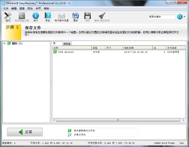189x147 pixels.
Task: Open the 文件 menu
Action: (x=6, y=8)
